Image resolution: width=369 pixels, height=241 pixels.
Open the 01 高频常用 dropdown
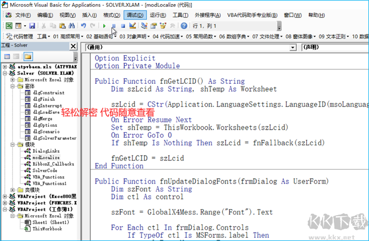point(68,36)
